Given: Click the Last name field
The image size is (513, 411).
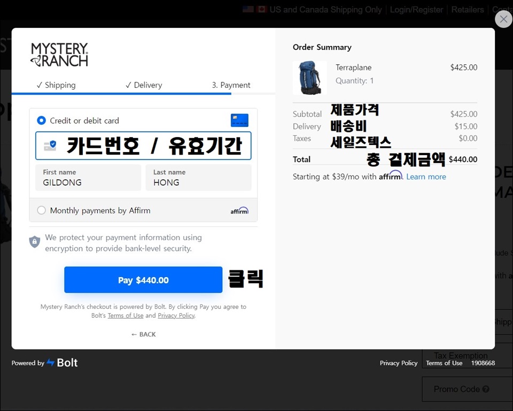Looking at the screenshot, I should coord(199,177).
